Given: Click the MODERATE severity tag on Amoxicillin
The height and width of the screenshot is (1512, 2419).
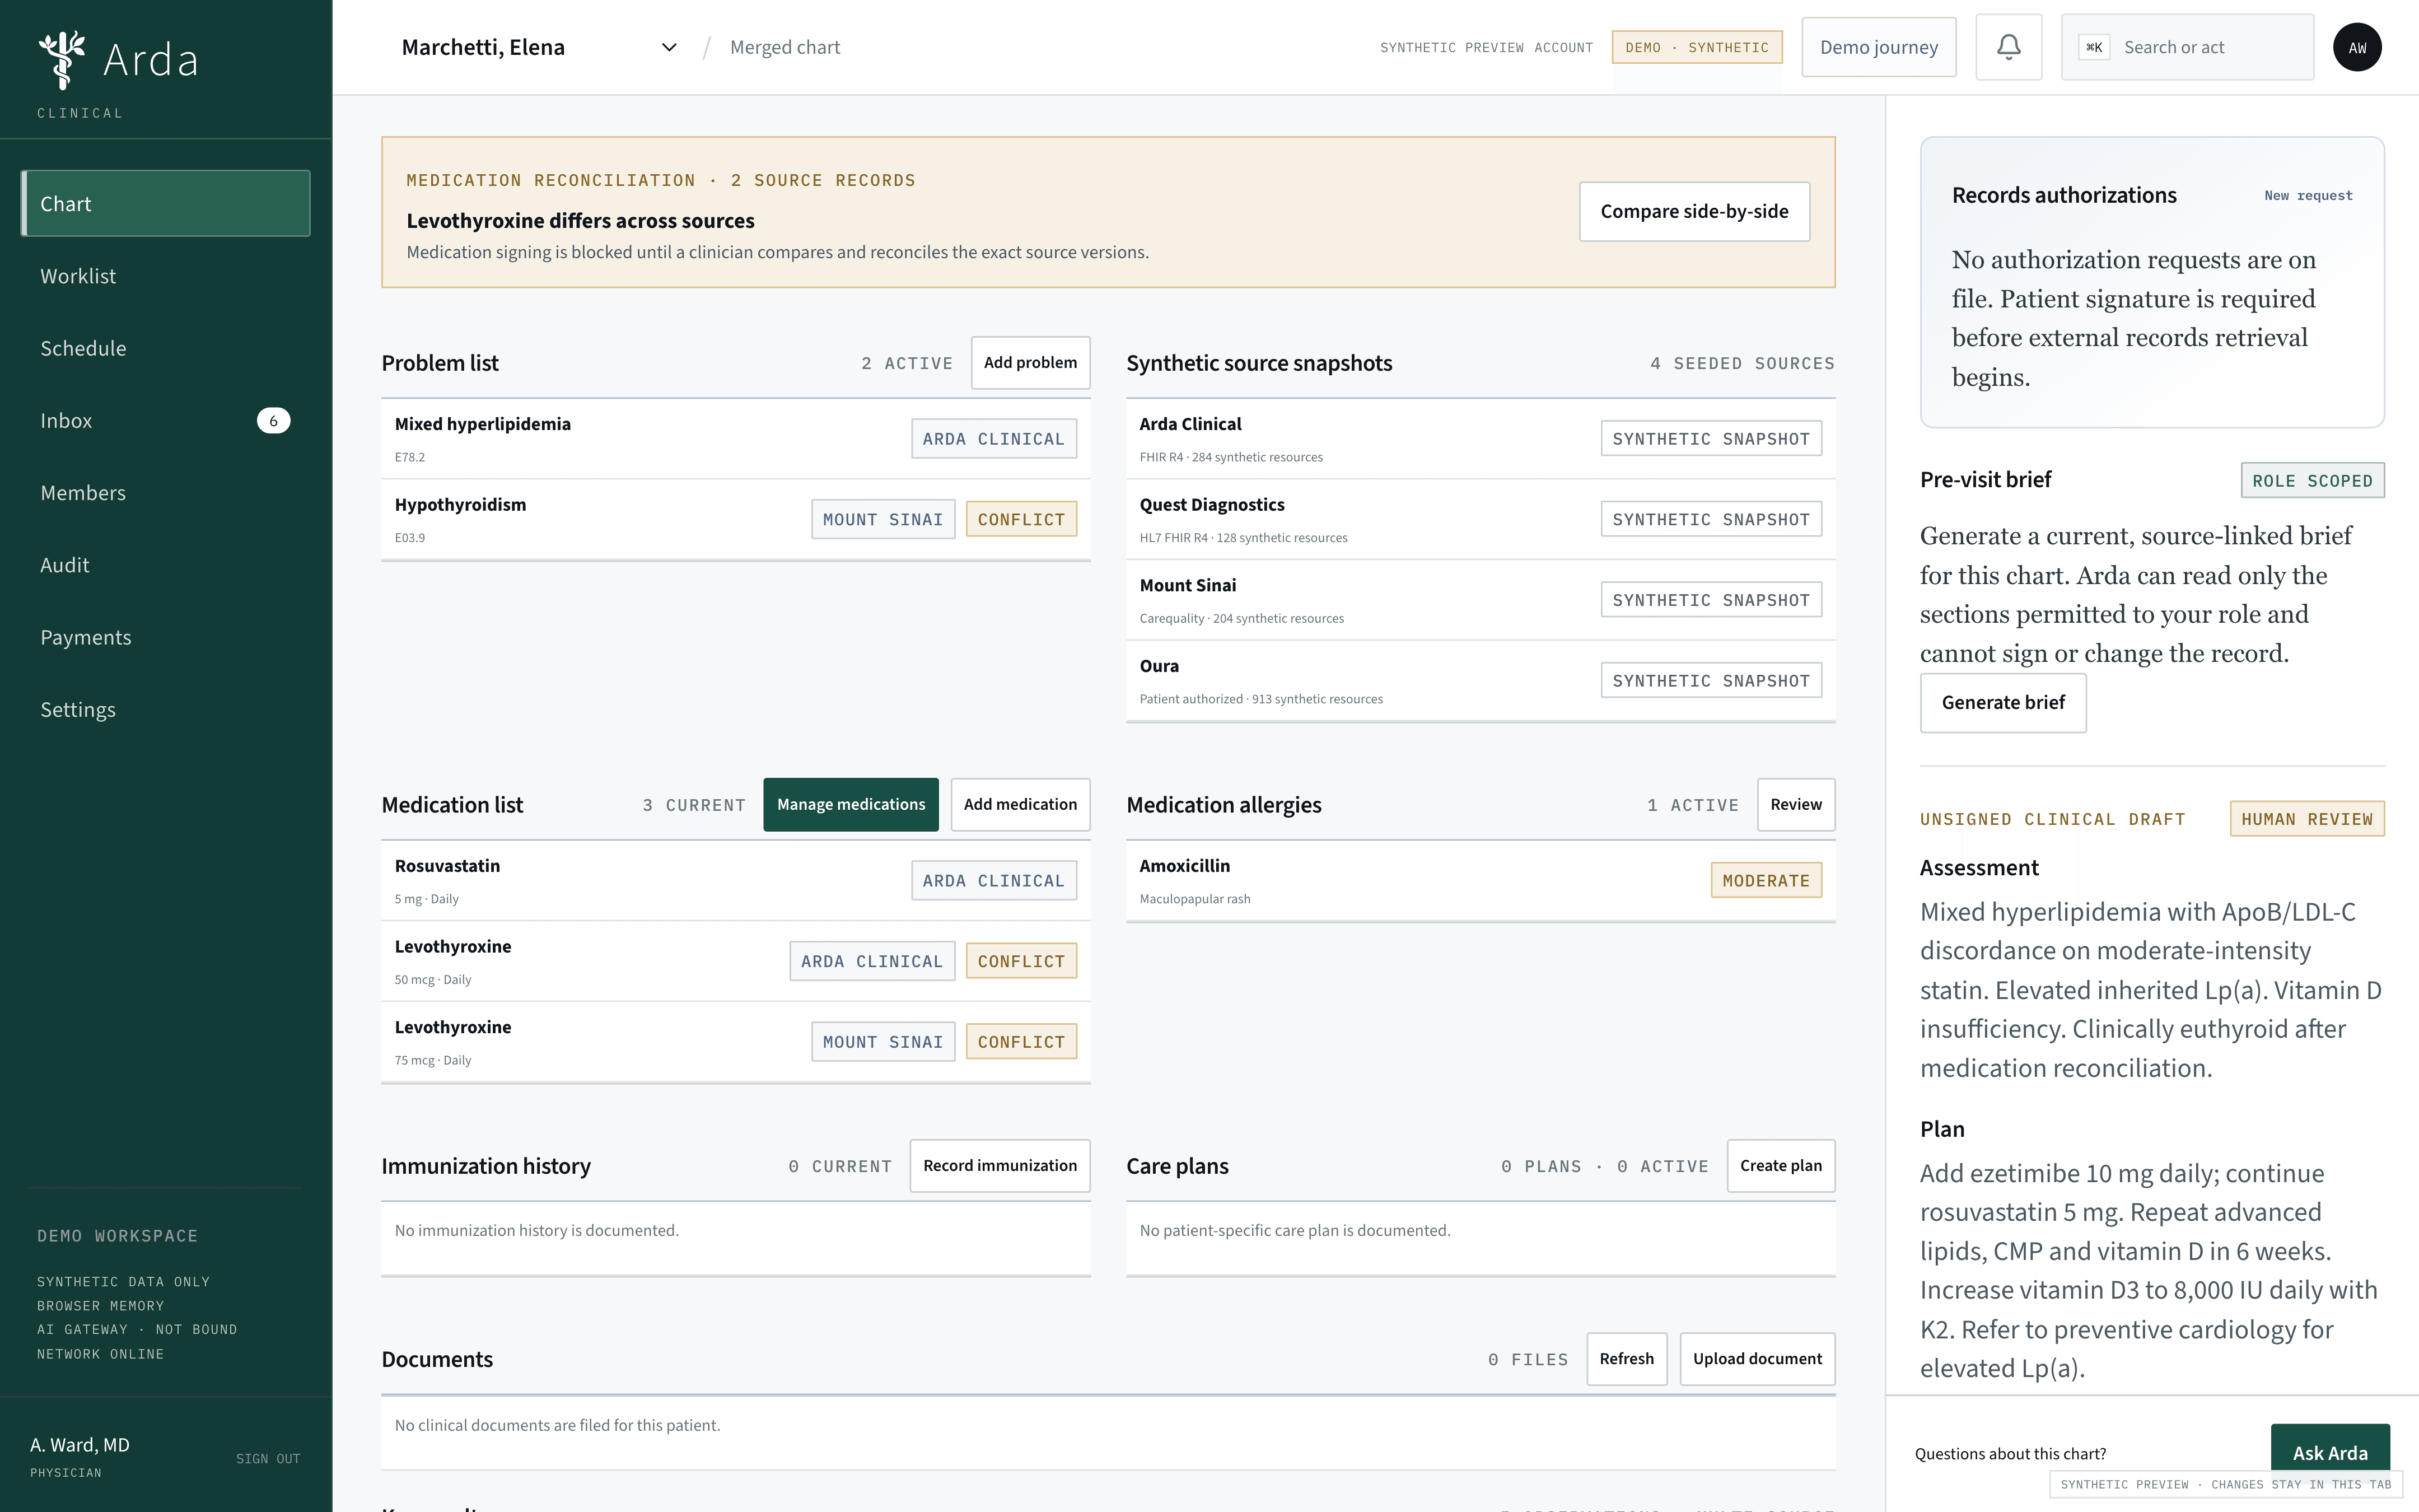Looking at the screenshot, I should (x=1766, y=880).
